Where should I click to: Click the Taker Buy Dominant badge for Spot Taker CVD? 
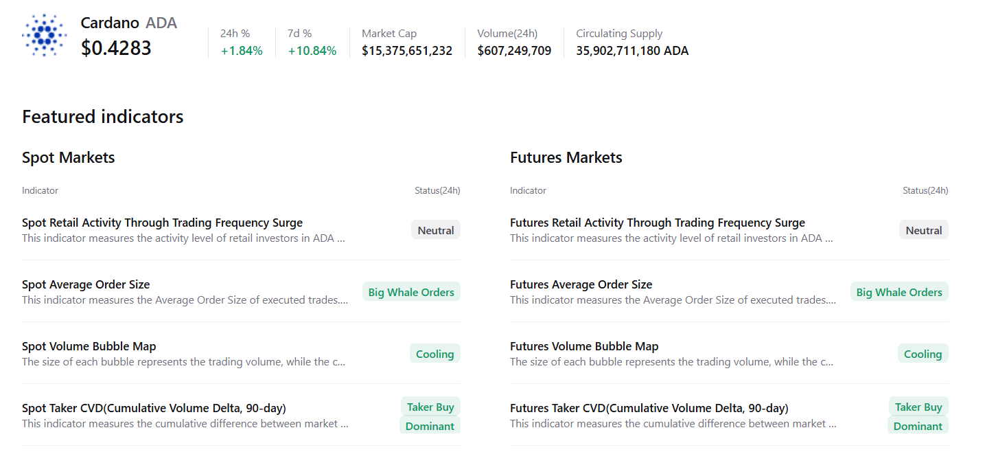click(430, 416)
